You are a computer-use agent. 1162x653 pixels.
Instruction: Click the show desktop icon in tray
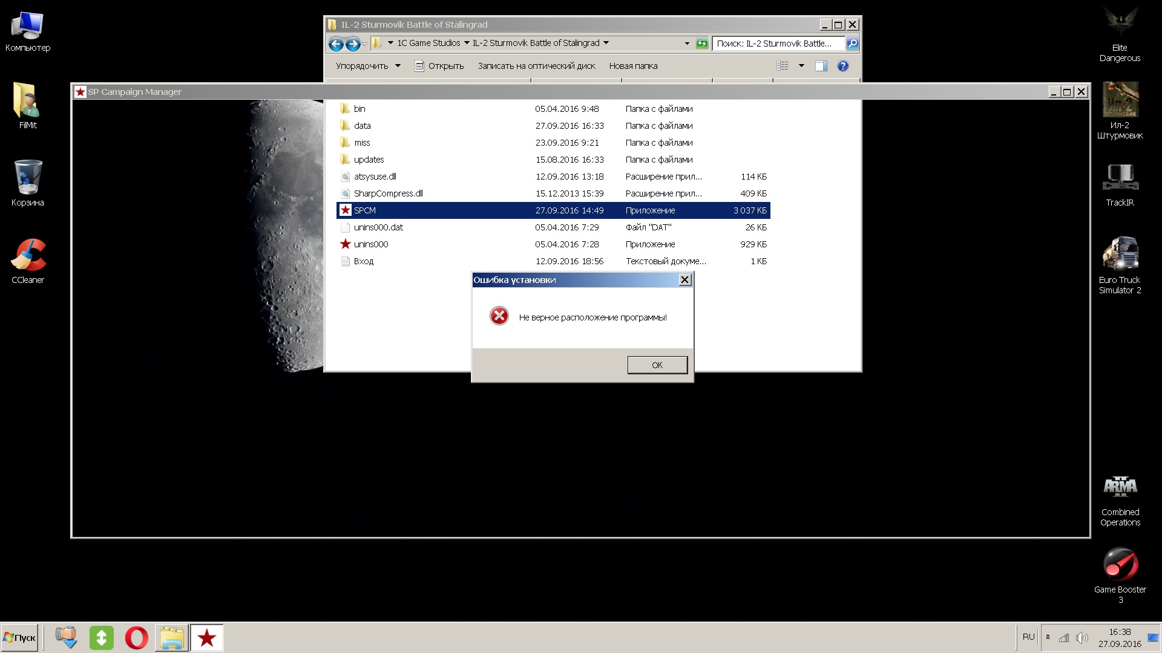(x=1152, y=637)
